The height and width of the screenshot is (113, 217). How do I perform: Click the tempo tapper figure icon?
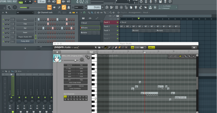141,8
